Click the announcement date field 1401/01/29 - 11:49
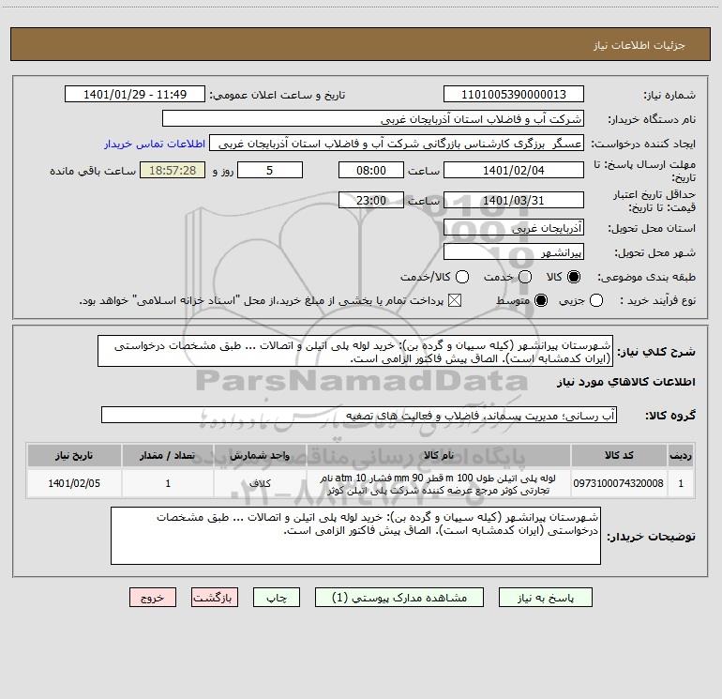 [x=135, y=95]
